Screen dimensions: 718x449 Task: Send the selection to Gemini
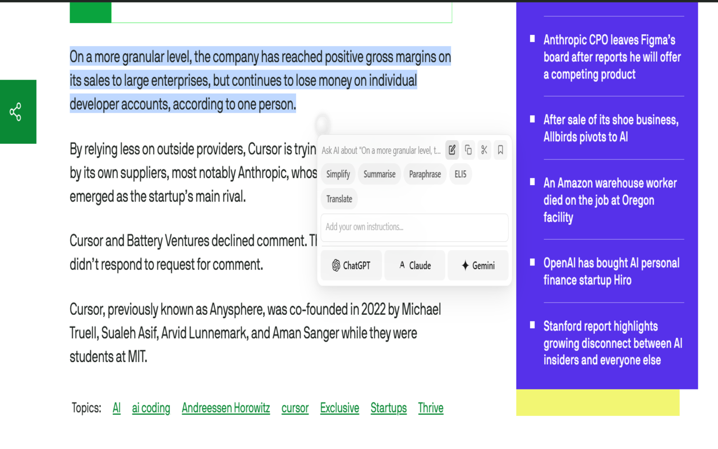(478, 265)
